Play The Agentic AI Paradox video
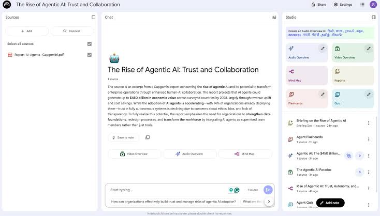Image resolution: width=380 pixels, height=216 pixels. (x=360, y=172)
